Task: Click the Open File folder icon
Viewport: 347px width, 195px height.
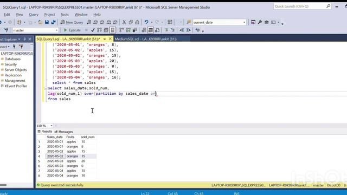Action: [40, 22]
